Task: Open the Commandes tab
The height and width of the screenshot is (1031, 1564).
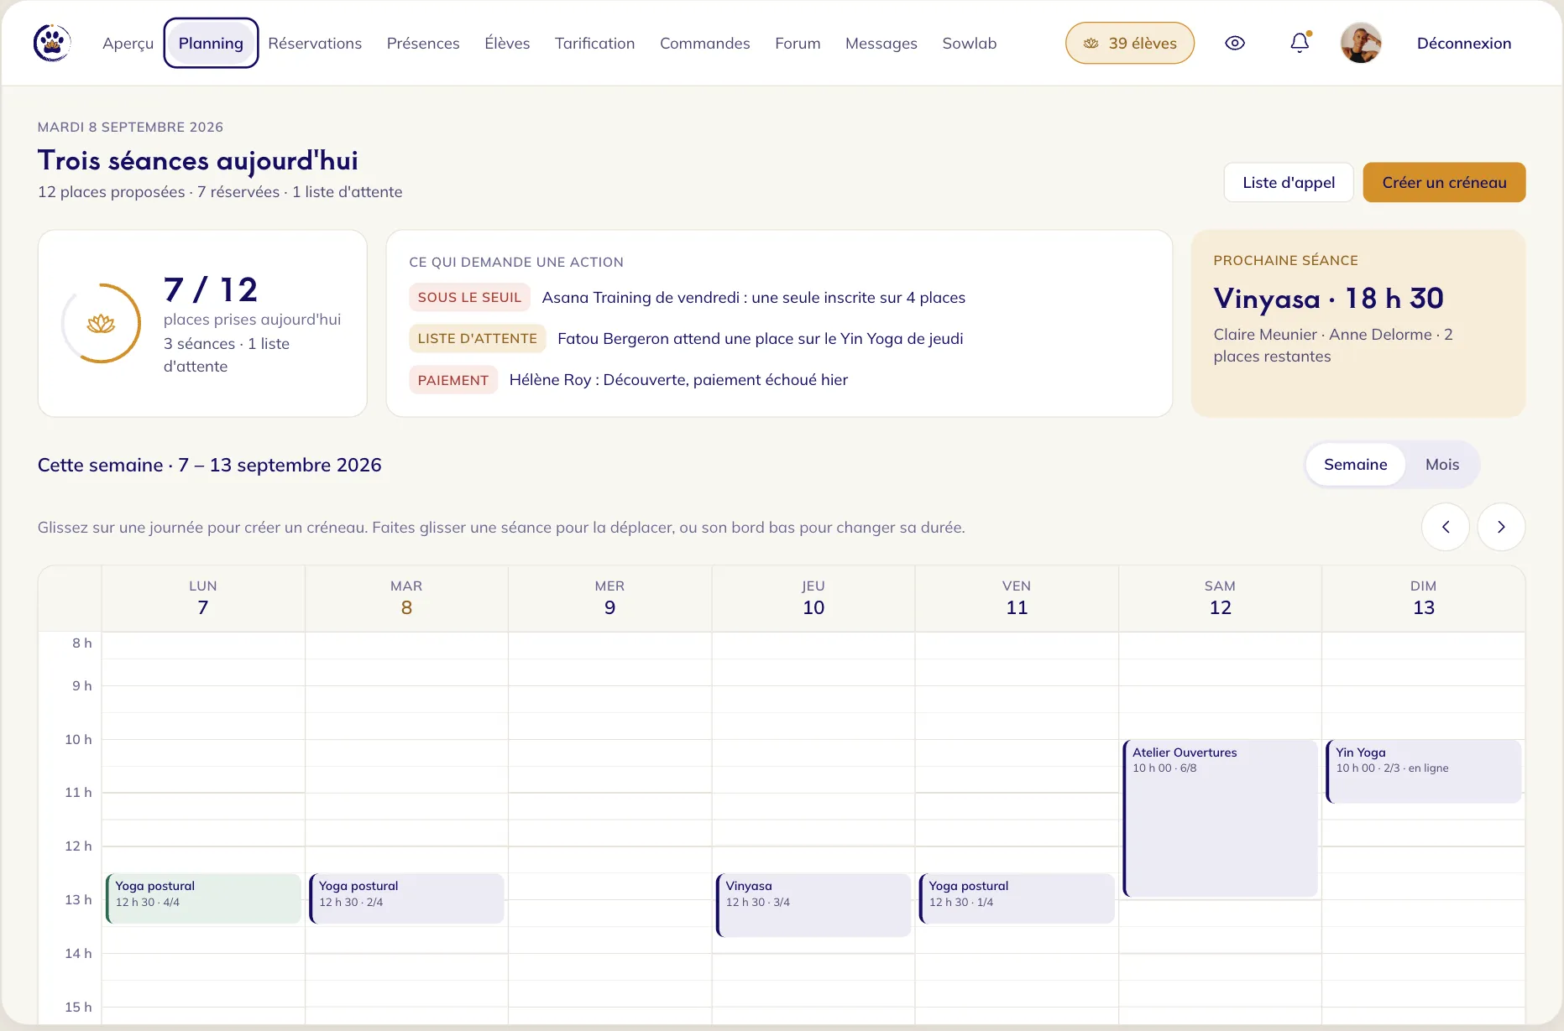Action: (704, 43)
